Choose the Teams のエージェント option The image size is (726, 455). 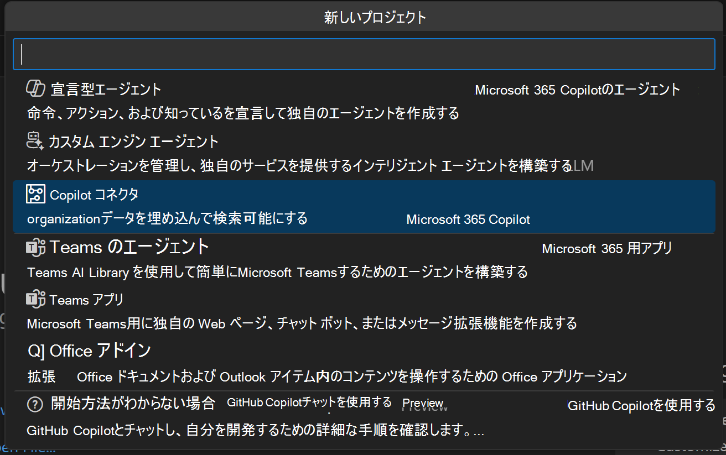pos(364,259)
